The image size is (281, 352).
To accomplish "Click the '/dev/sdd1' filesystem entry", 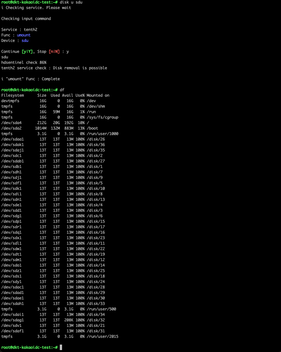I will point(12,210).
